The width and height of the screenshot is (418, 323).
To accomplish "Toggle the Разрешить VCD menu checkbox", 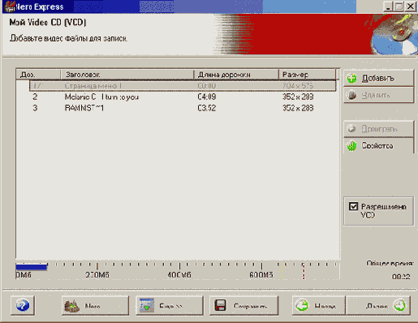I will coord(353,206).
